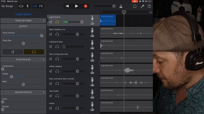
Task: Open the help question mark icon
Action: point(149,6)
